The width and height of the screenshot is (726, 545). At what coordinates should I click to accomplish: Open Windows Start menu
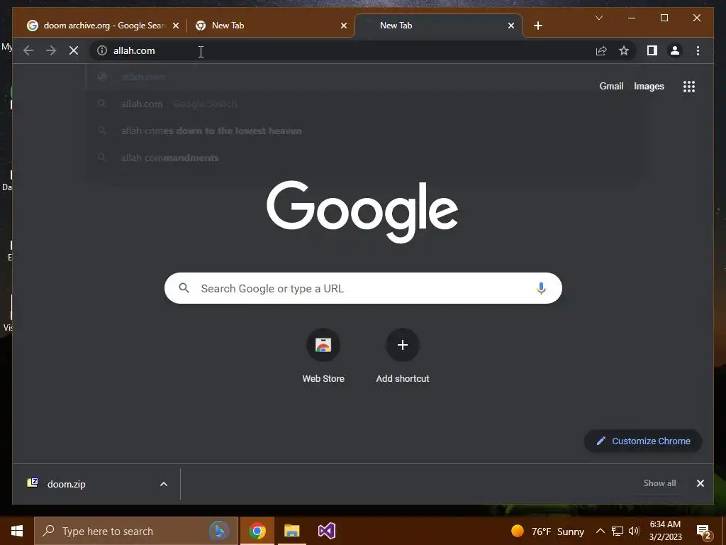pos(17,531)
